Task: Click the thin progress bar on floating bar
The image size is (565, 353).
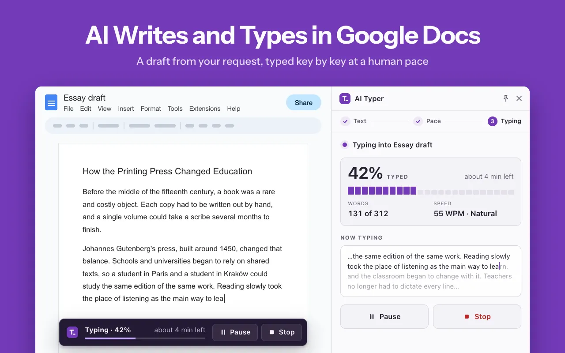Action: click(145, 338)
